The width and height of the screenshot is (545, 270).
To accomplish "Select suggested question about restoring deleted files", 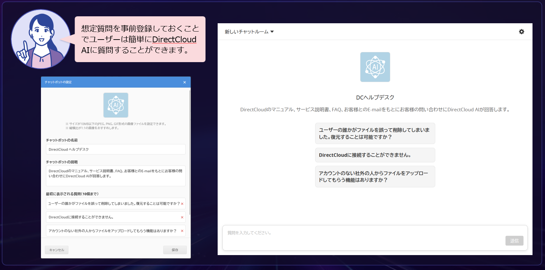I will click(x=375, y=133).
